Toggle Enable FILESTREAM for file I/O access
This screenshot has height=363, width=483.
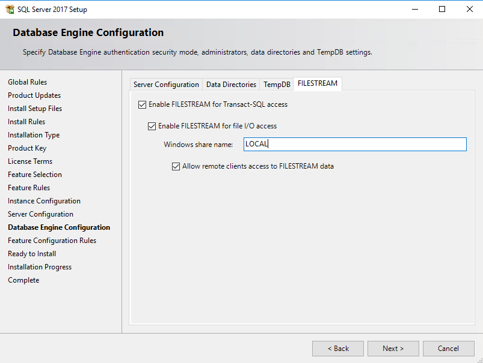tap(152, 126)
